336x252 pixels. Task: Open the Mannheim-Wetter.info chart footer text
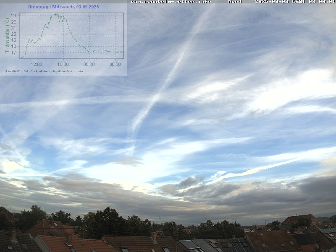click(67, 71)
